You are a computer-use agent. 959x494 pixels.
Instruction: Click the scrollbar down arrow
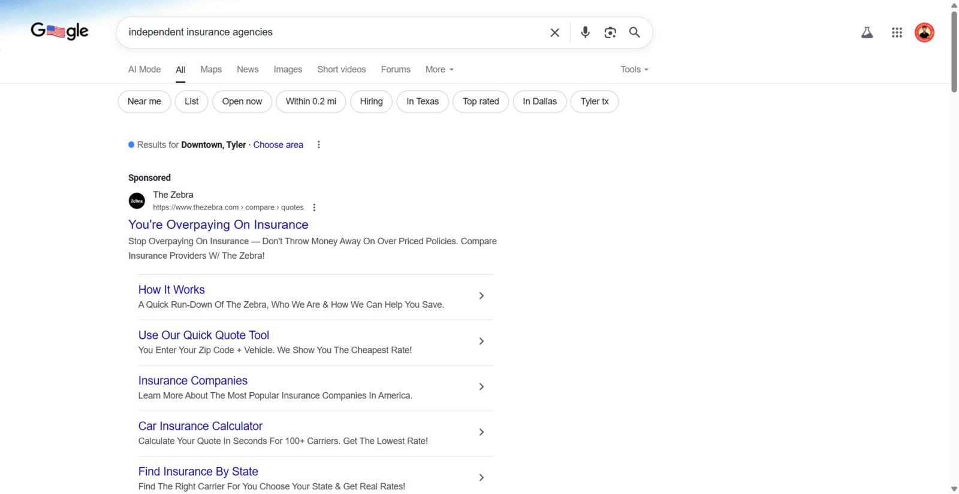tap(954, 489)
